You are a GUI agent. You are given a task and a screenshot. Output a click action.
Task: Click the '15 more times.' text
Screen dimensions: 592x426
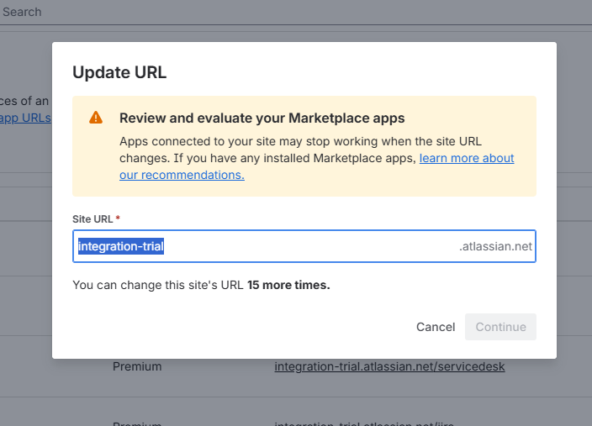pos(288,285)
